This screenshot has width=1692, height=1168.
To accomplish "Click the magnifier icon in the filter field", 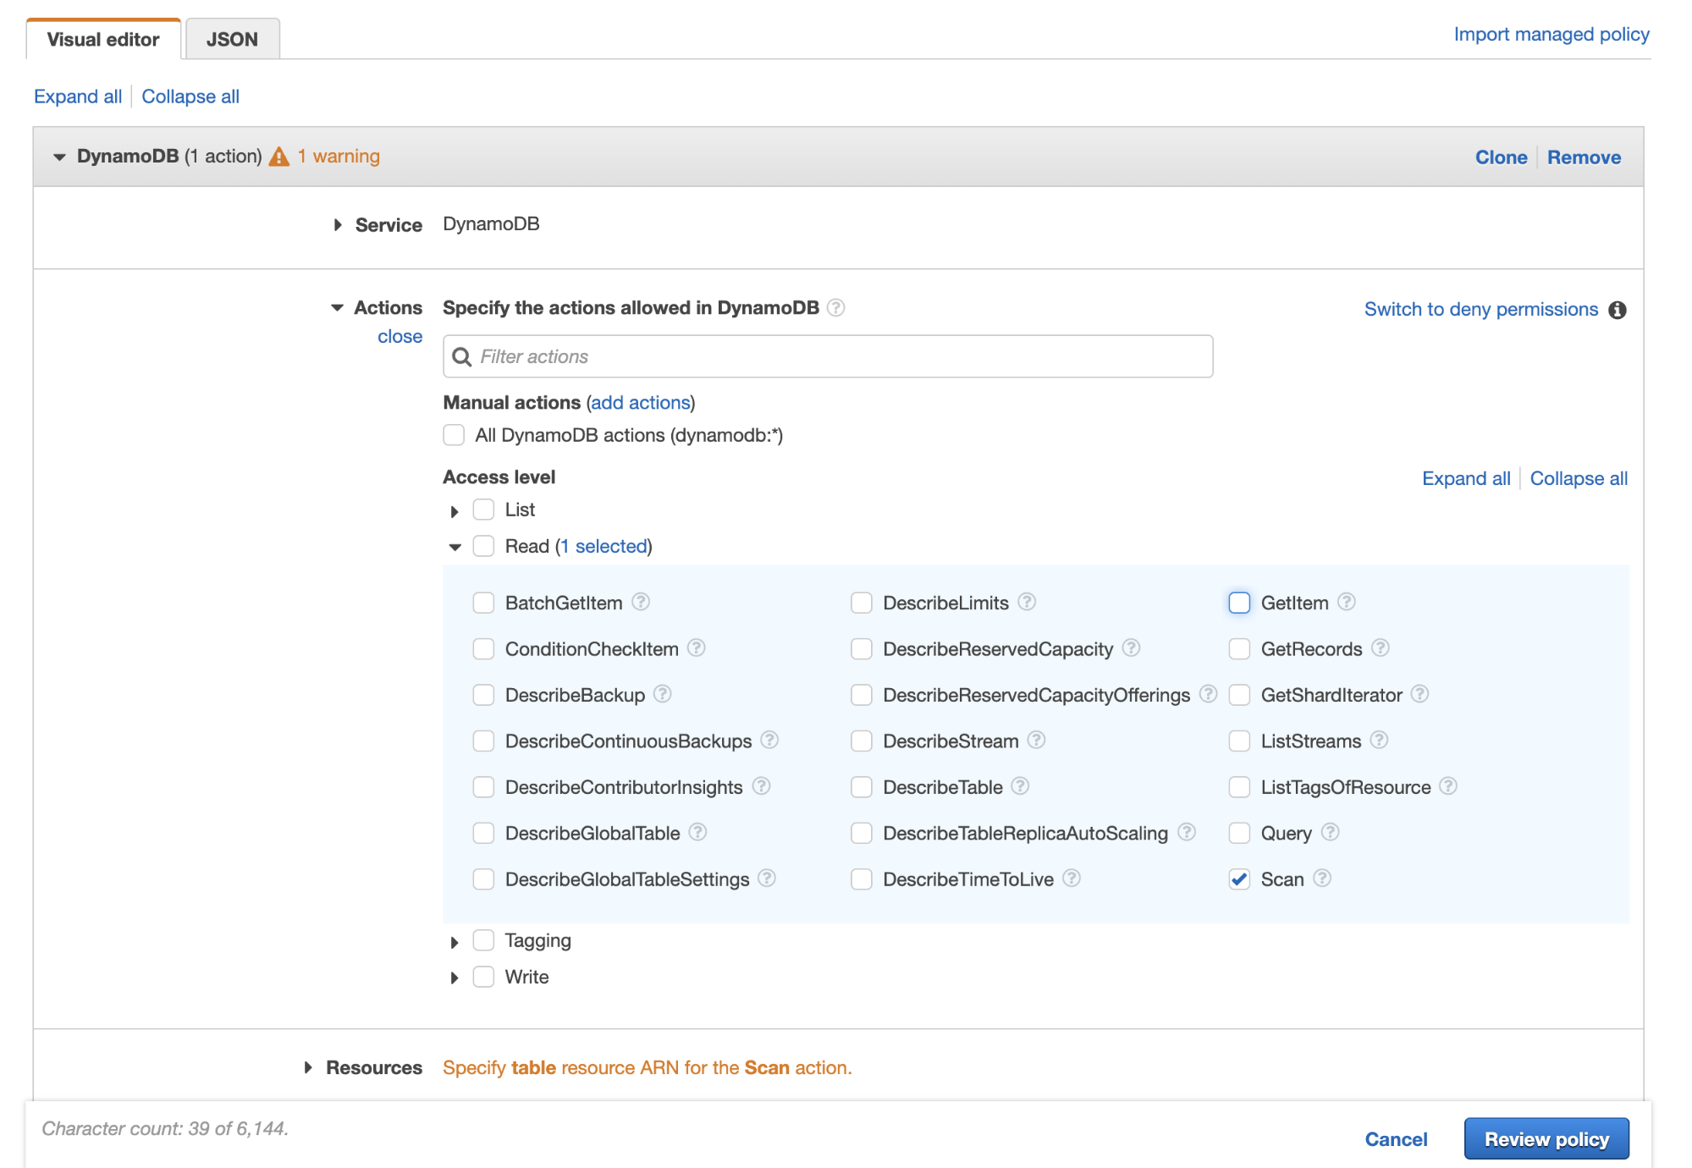I will pyautogui.click(x=462, y=356).
